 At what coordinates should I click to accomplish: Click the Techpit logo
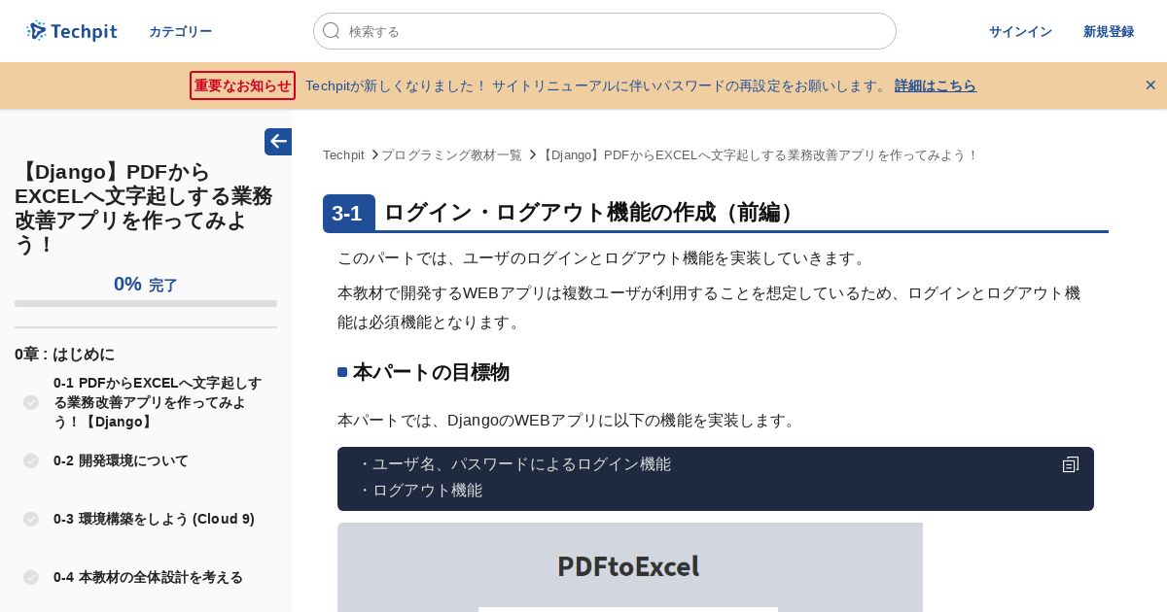click(72, 31)
